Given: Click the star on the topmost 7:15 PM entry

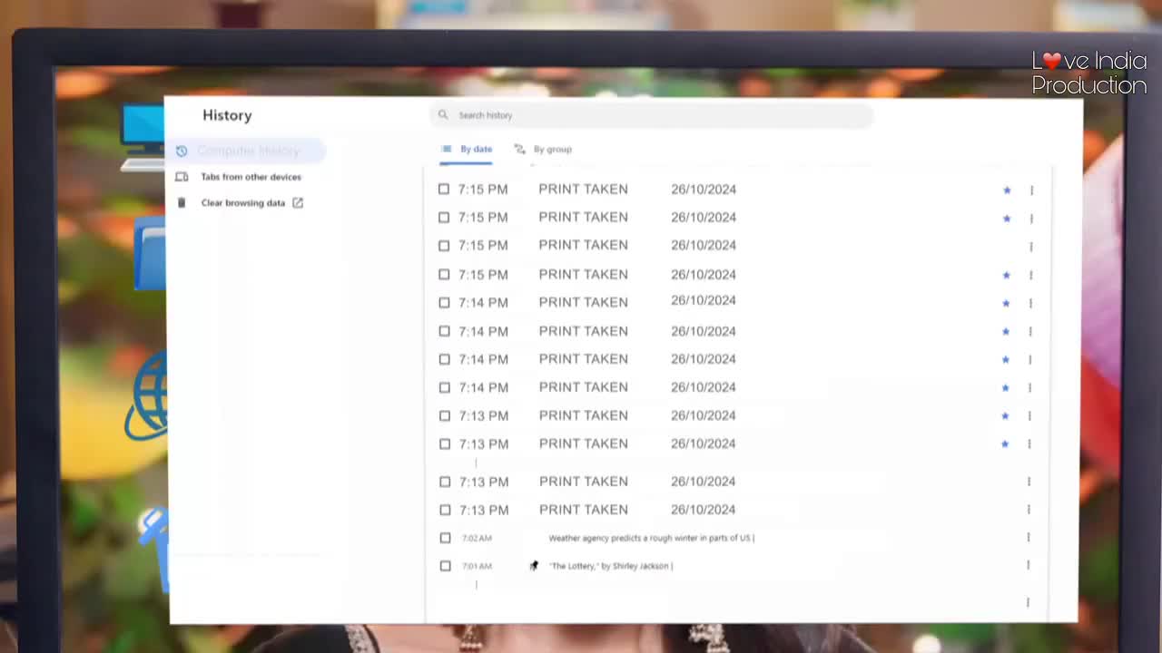Looking at the screenshot, I should [x=1007, y=190].
